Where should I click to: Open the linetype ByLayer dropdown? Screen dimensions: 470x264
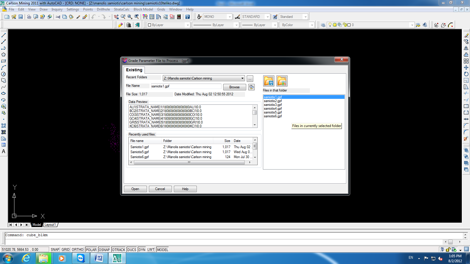(x=236, y=25)
